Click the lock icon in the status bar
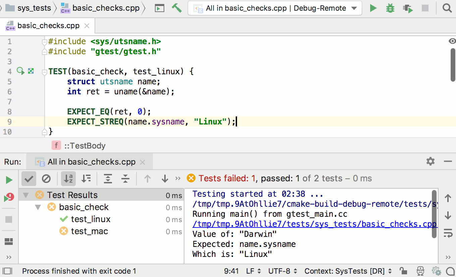Screen dimensions: 456x277 click(x=404, y=271)
